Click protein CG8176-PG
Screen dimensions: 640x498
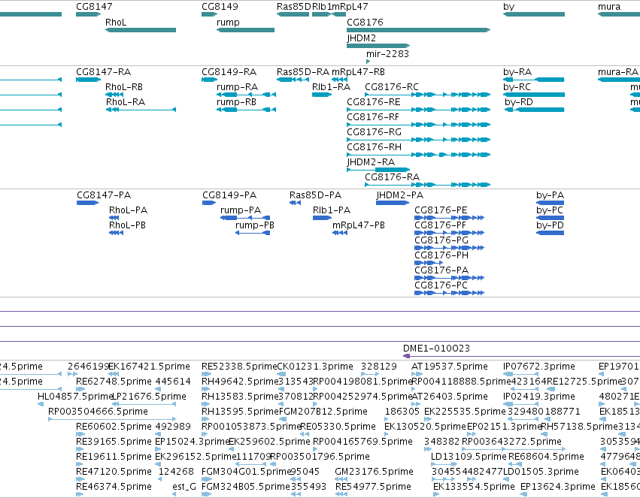tap(450, 248)
